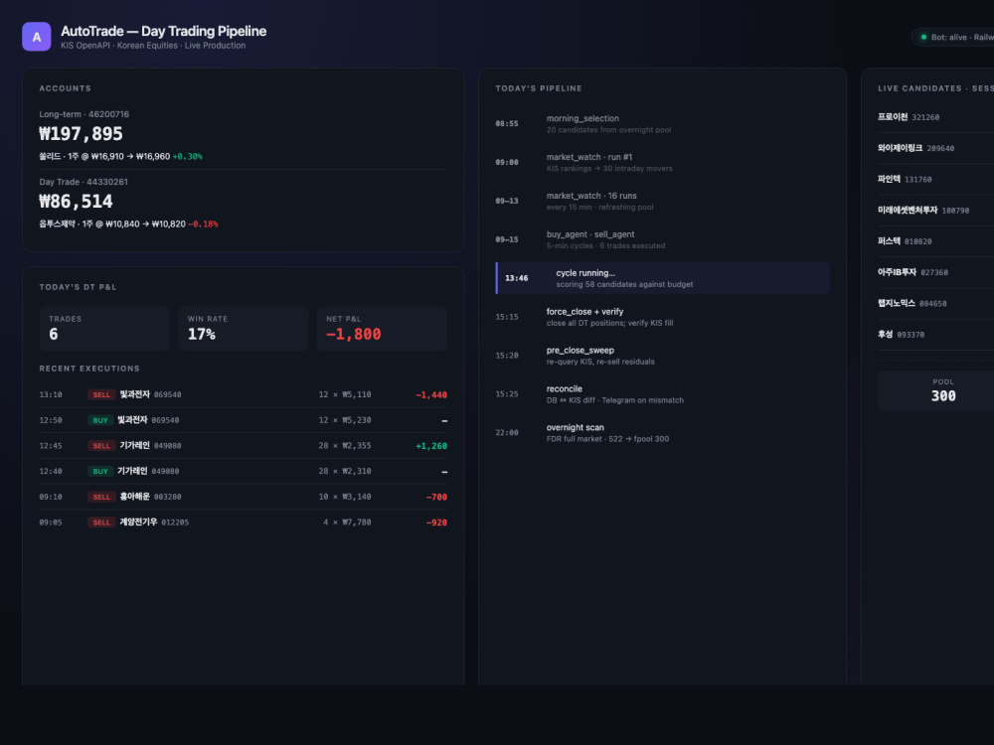Click BUY badge on the 12:50 execution
Image resolution: width=994 pixels, height=745 pixels.
[x=100, y=420]
